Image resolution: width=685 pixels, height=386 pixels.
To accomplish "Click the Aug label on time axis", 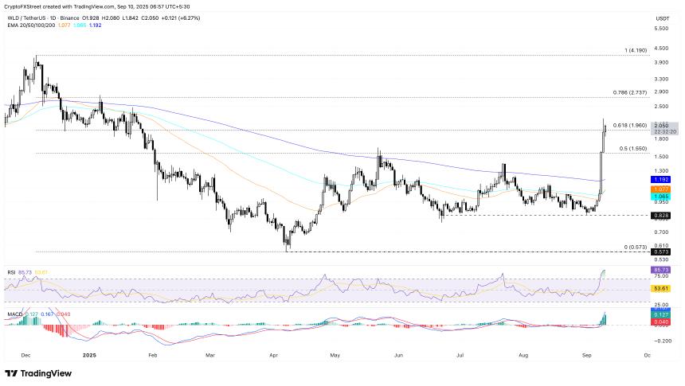I will pyautogui.click(x=523, y=356).
